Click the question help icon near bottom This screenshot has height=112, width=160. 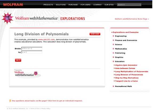point(10,101)
